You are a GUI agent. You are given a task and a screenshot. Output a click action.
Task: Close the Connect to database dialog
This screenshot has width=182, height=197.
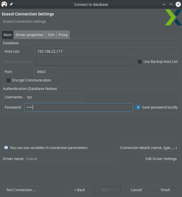point(178,4)
